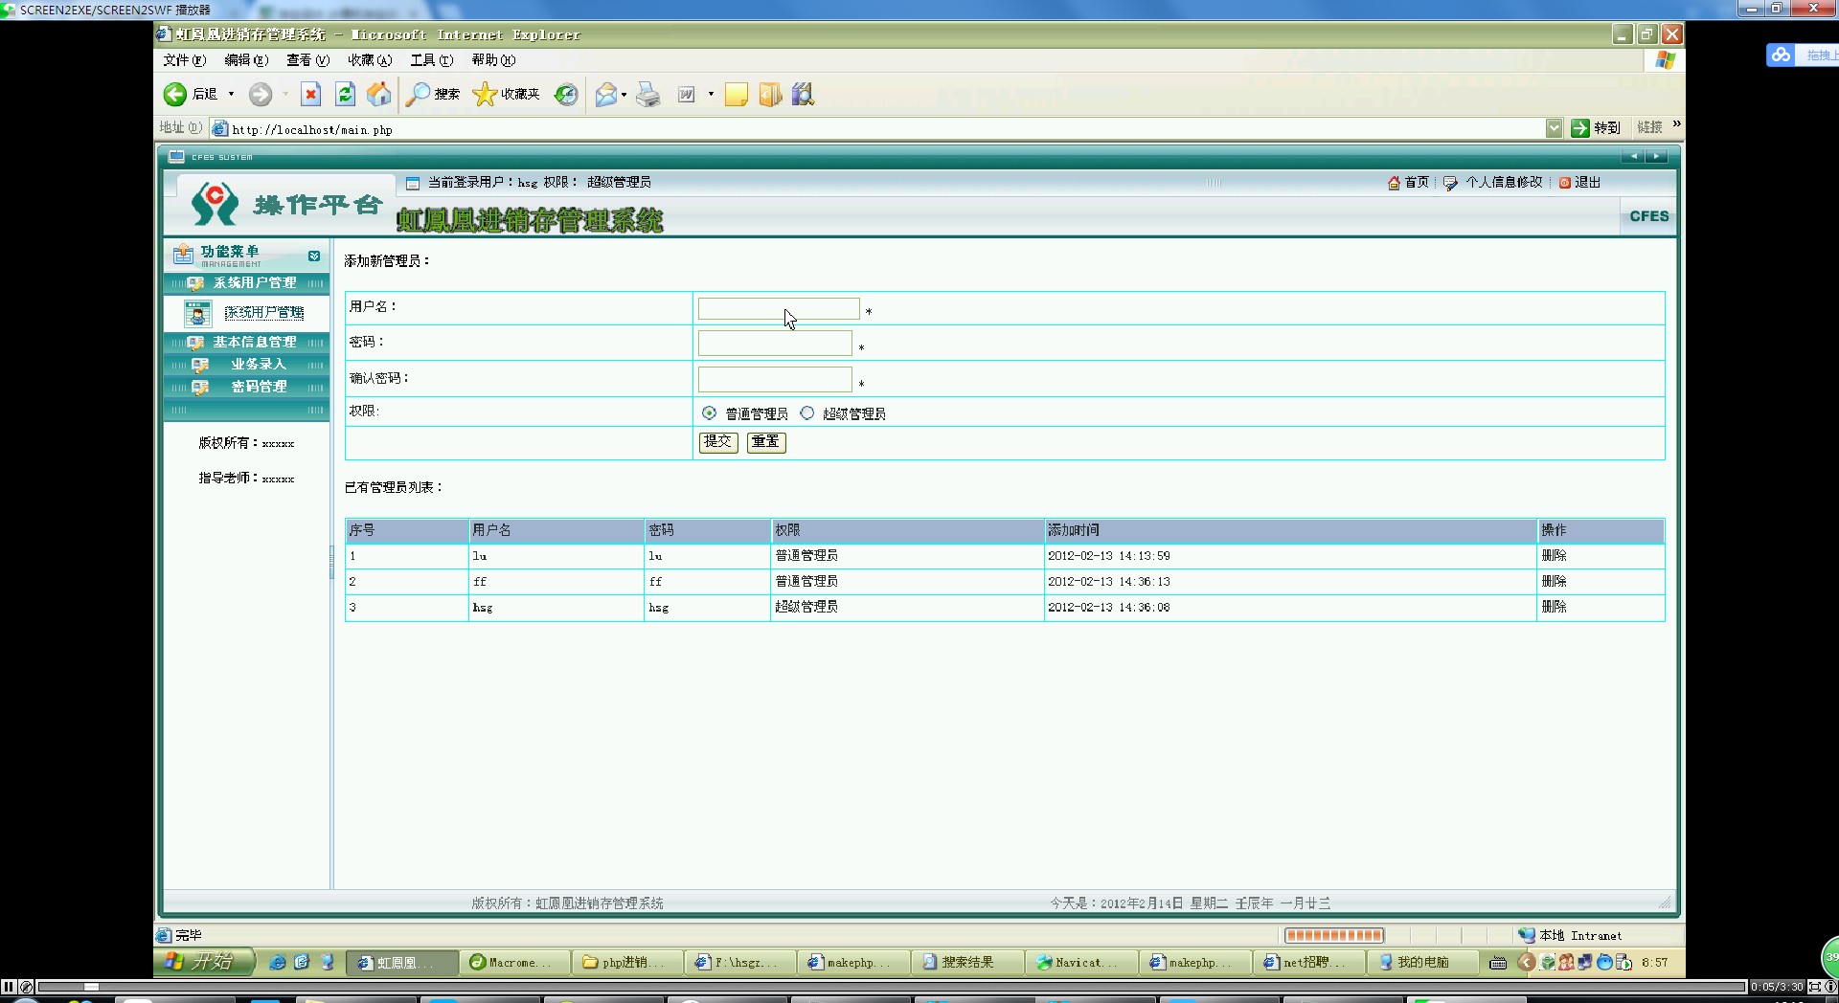This screenshot has width=1839, height=1003.
Task: Click 删除 for user lu
Action: pyautogui.click(x=1554, y=556)
